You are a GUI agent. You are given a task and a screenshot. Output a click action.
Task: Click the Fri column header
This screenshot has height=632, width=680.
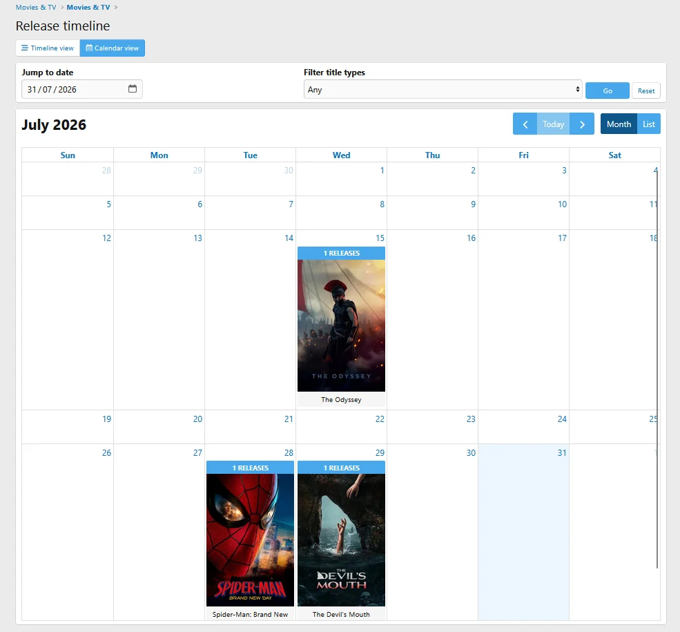click(x=523, y=155)
